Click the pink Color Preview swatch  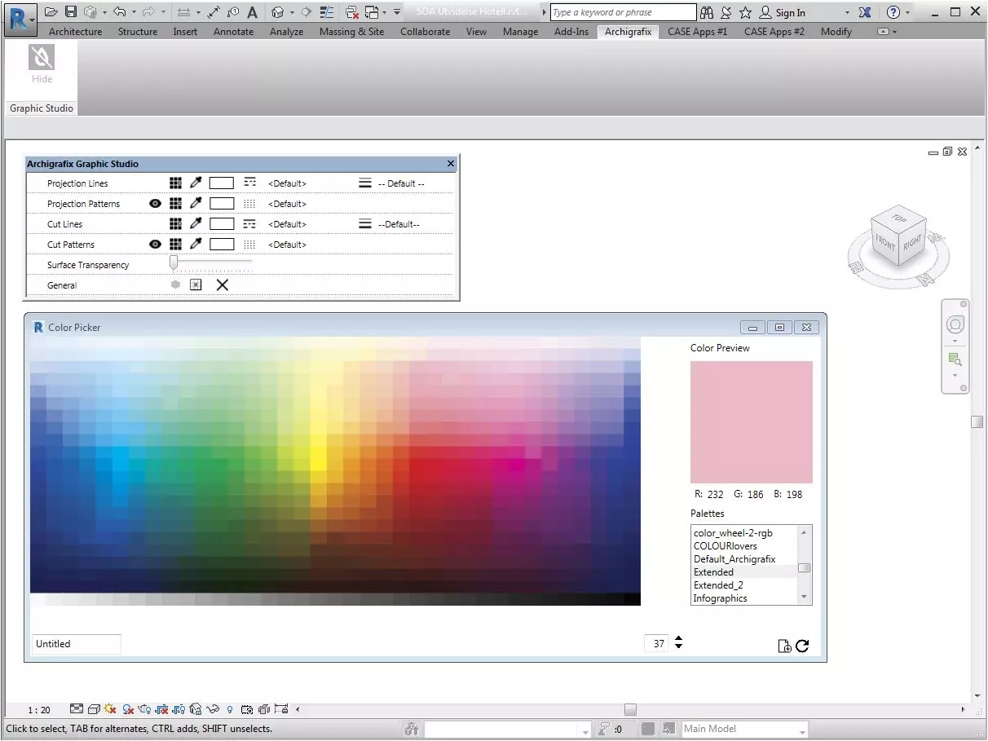[x=752, y=422]
